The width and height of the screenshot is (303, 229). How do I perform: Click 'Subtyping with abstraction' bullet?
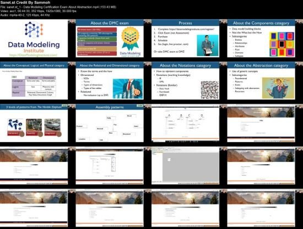pyautogui.click(x=247, y=88)
